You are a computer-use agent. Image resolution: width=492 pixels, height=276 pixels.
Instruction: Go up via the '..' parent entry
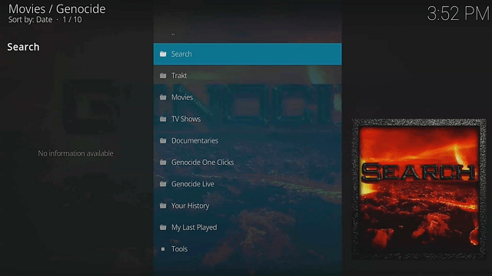click(248, 33)
